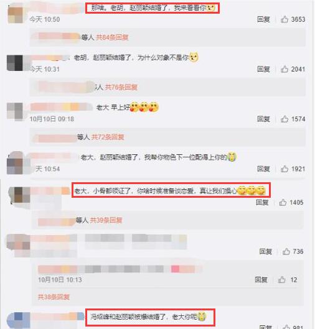The height and width of the screenshot is (329, 315).
Task: Show the 共39条回复 replies
Action: [106, 220]
